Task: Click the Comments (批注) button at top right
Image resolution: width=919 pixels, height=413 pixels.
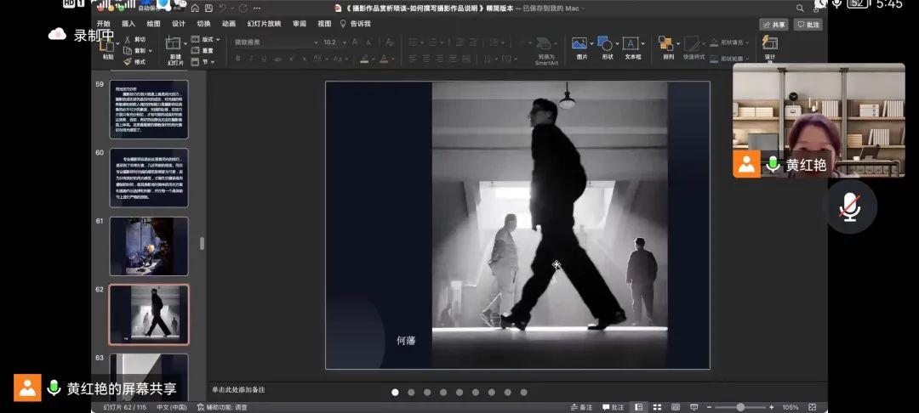Action: [x=808, y=25]
